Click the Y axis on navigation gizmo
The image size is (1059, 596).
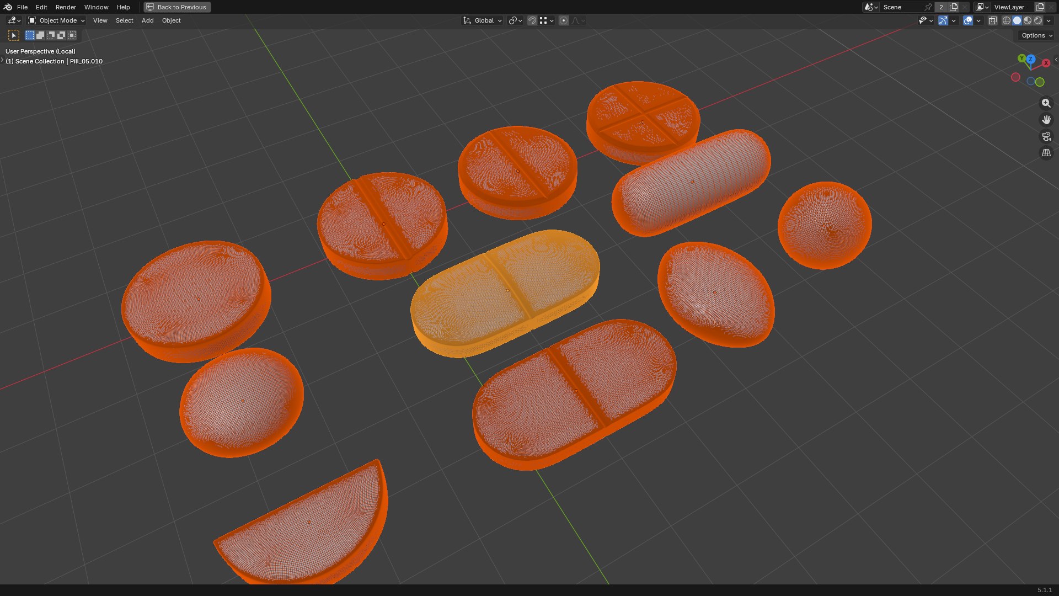click(x=1021, y=58)
